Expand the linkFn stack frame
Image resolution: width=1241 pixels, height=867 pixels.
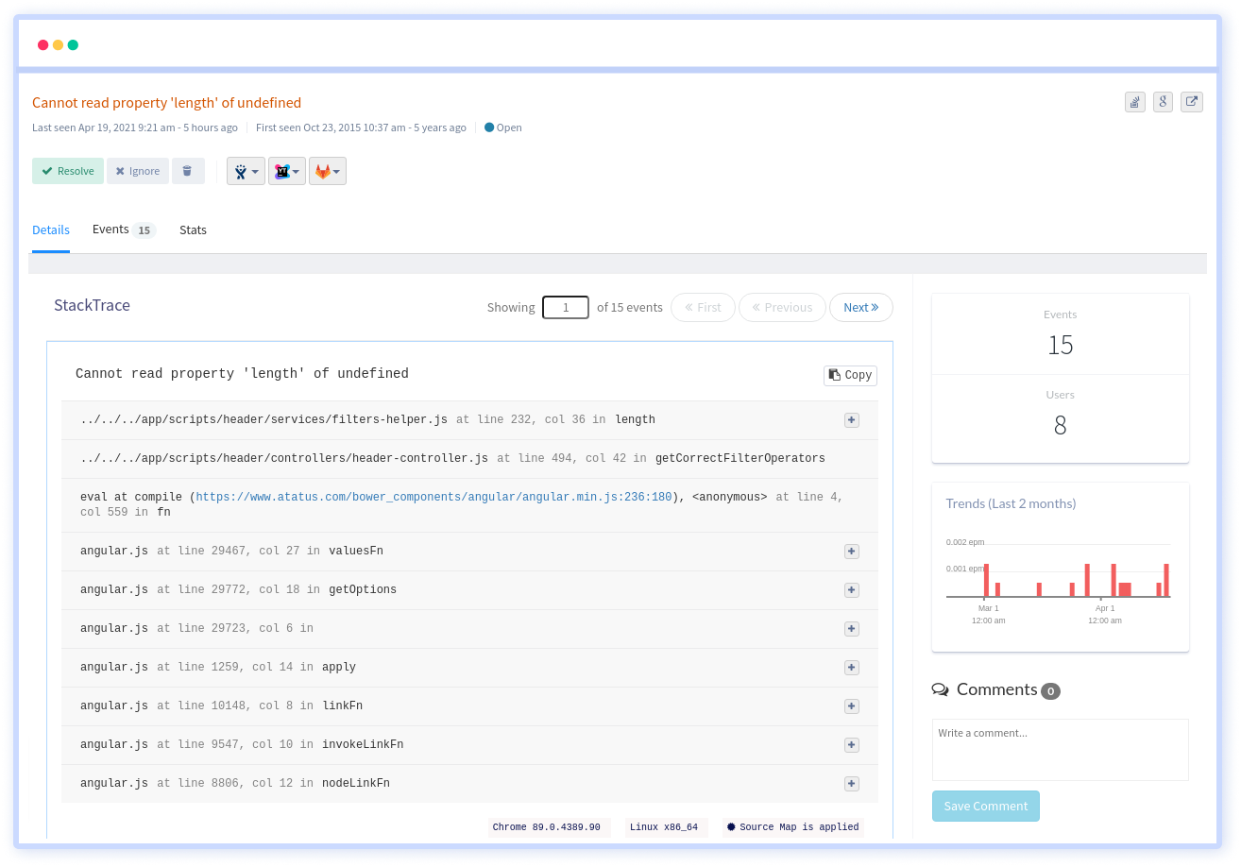point(851,705)
